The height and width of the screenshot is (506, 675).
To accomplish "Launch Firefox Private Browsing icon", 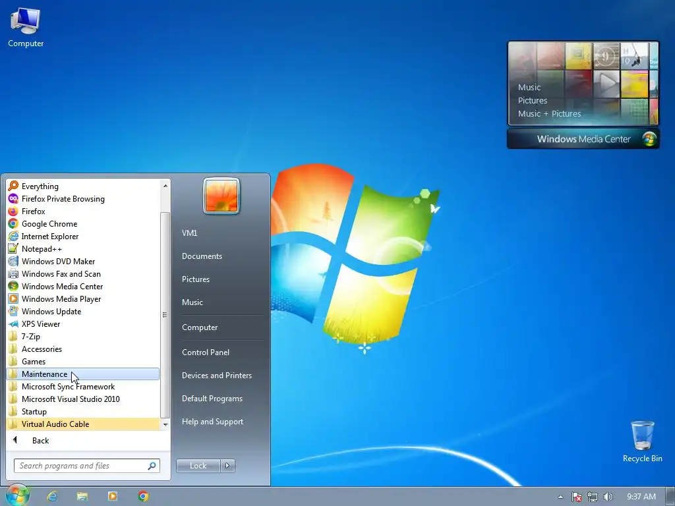I will coord(13,198).
